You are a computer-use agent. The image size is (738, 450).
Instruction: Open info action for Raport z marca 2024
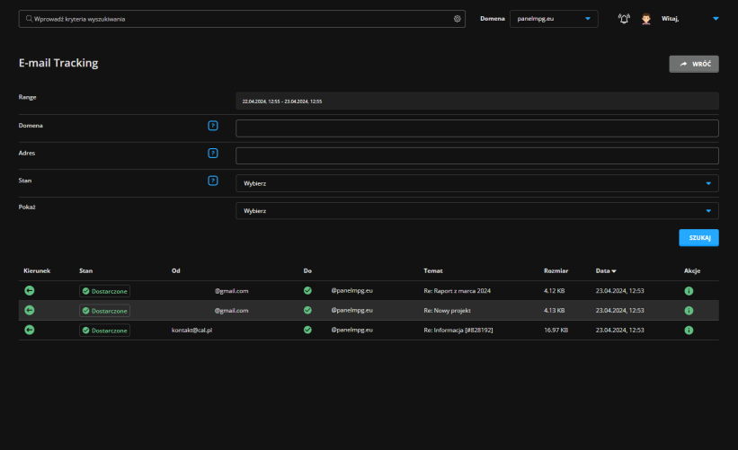[689, 291]
